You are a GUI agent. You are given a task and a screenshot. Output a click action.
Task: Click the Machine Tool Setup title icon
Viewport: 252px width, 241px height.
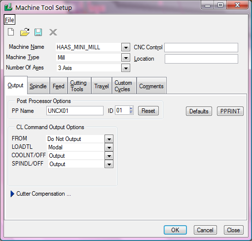8,7
